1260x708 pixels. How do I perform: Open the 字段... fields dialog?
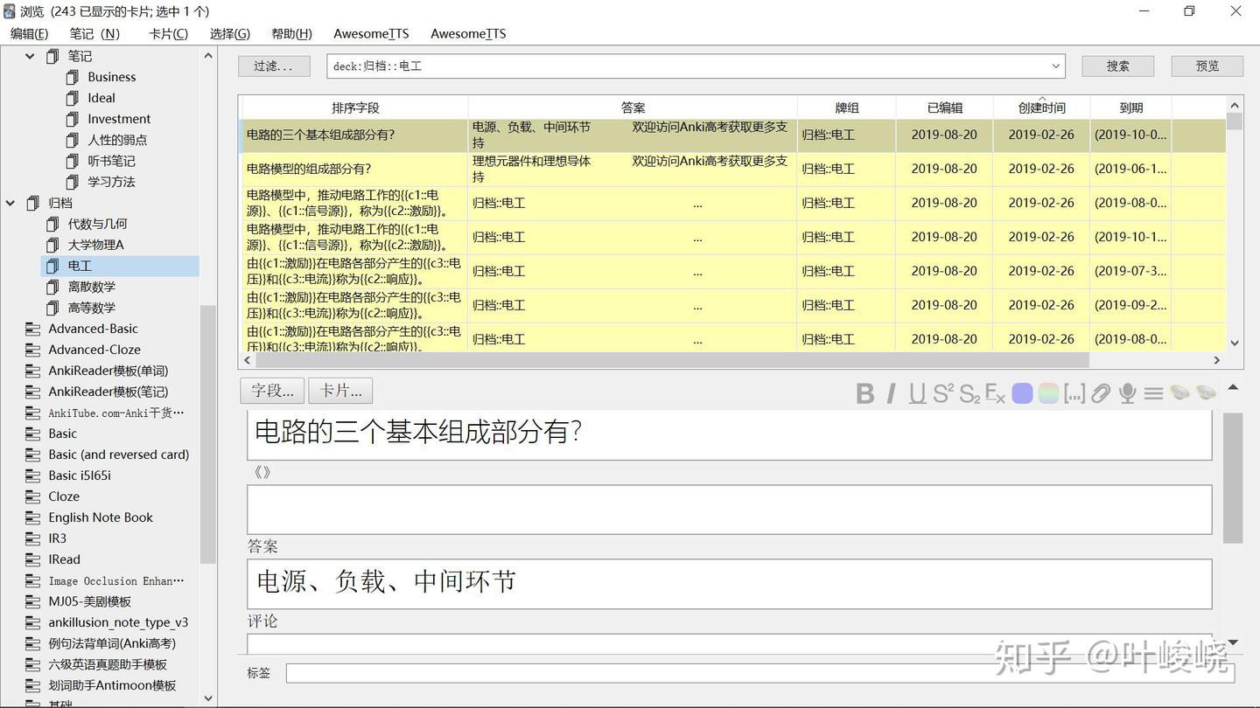[272, 391]
